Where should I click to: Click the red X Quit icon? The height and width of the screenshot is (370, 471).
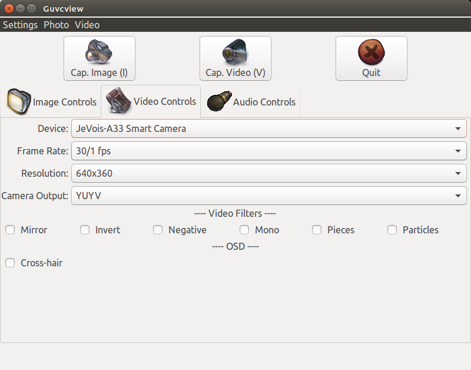(x=372, y=52)
